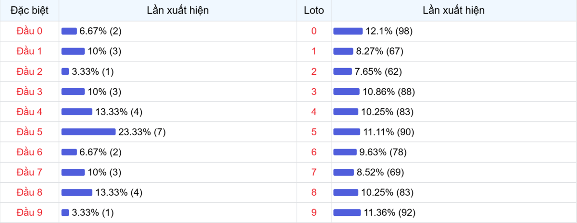Click the Đầu 0 row label
This screenshot has height=223, width=577.
click(x=29, y=31)
